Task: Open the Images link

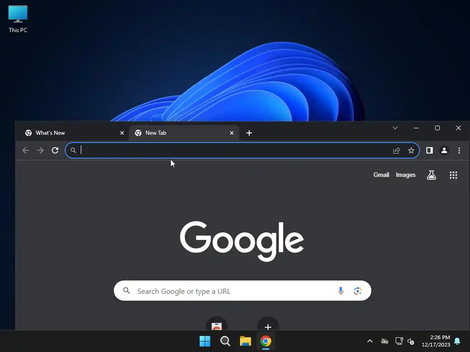Action: 406,175
